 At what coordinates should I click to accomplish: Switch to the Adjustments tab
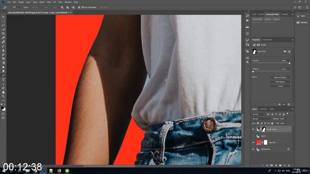268,40
